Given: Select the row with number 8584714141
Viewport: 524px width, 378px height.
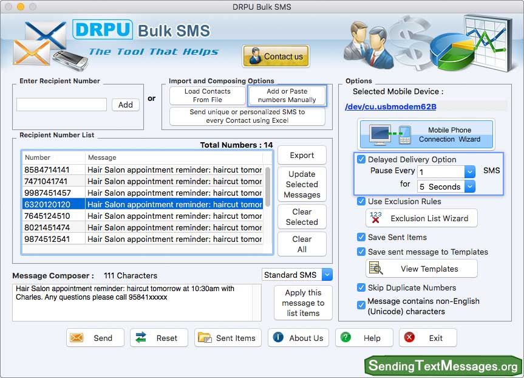Looking at the screenshot, I should (143, 170).
